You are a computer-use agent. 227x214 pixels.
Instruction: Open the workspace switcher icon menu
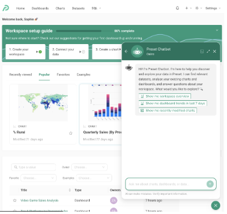click(199, 8)
